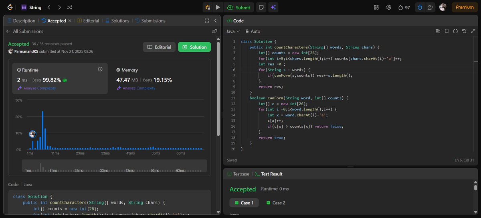Collapse the left panel chevron

pyautogui.click(x=216, y=20)
